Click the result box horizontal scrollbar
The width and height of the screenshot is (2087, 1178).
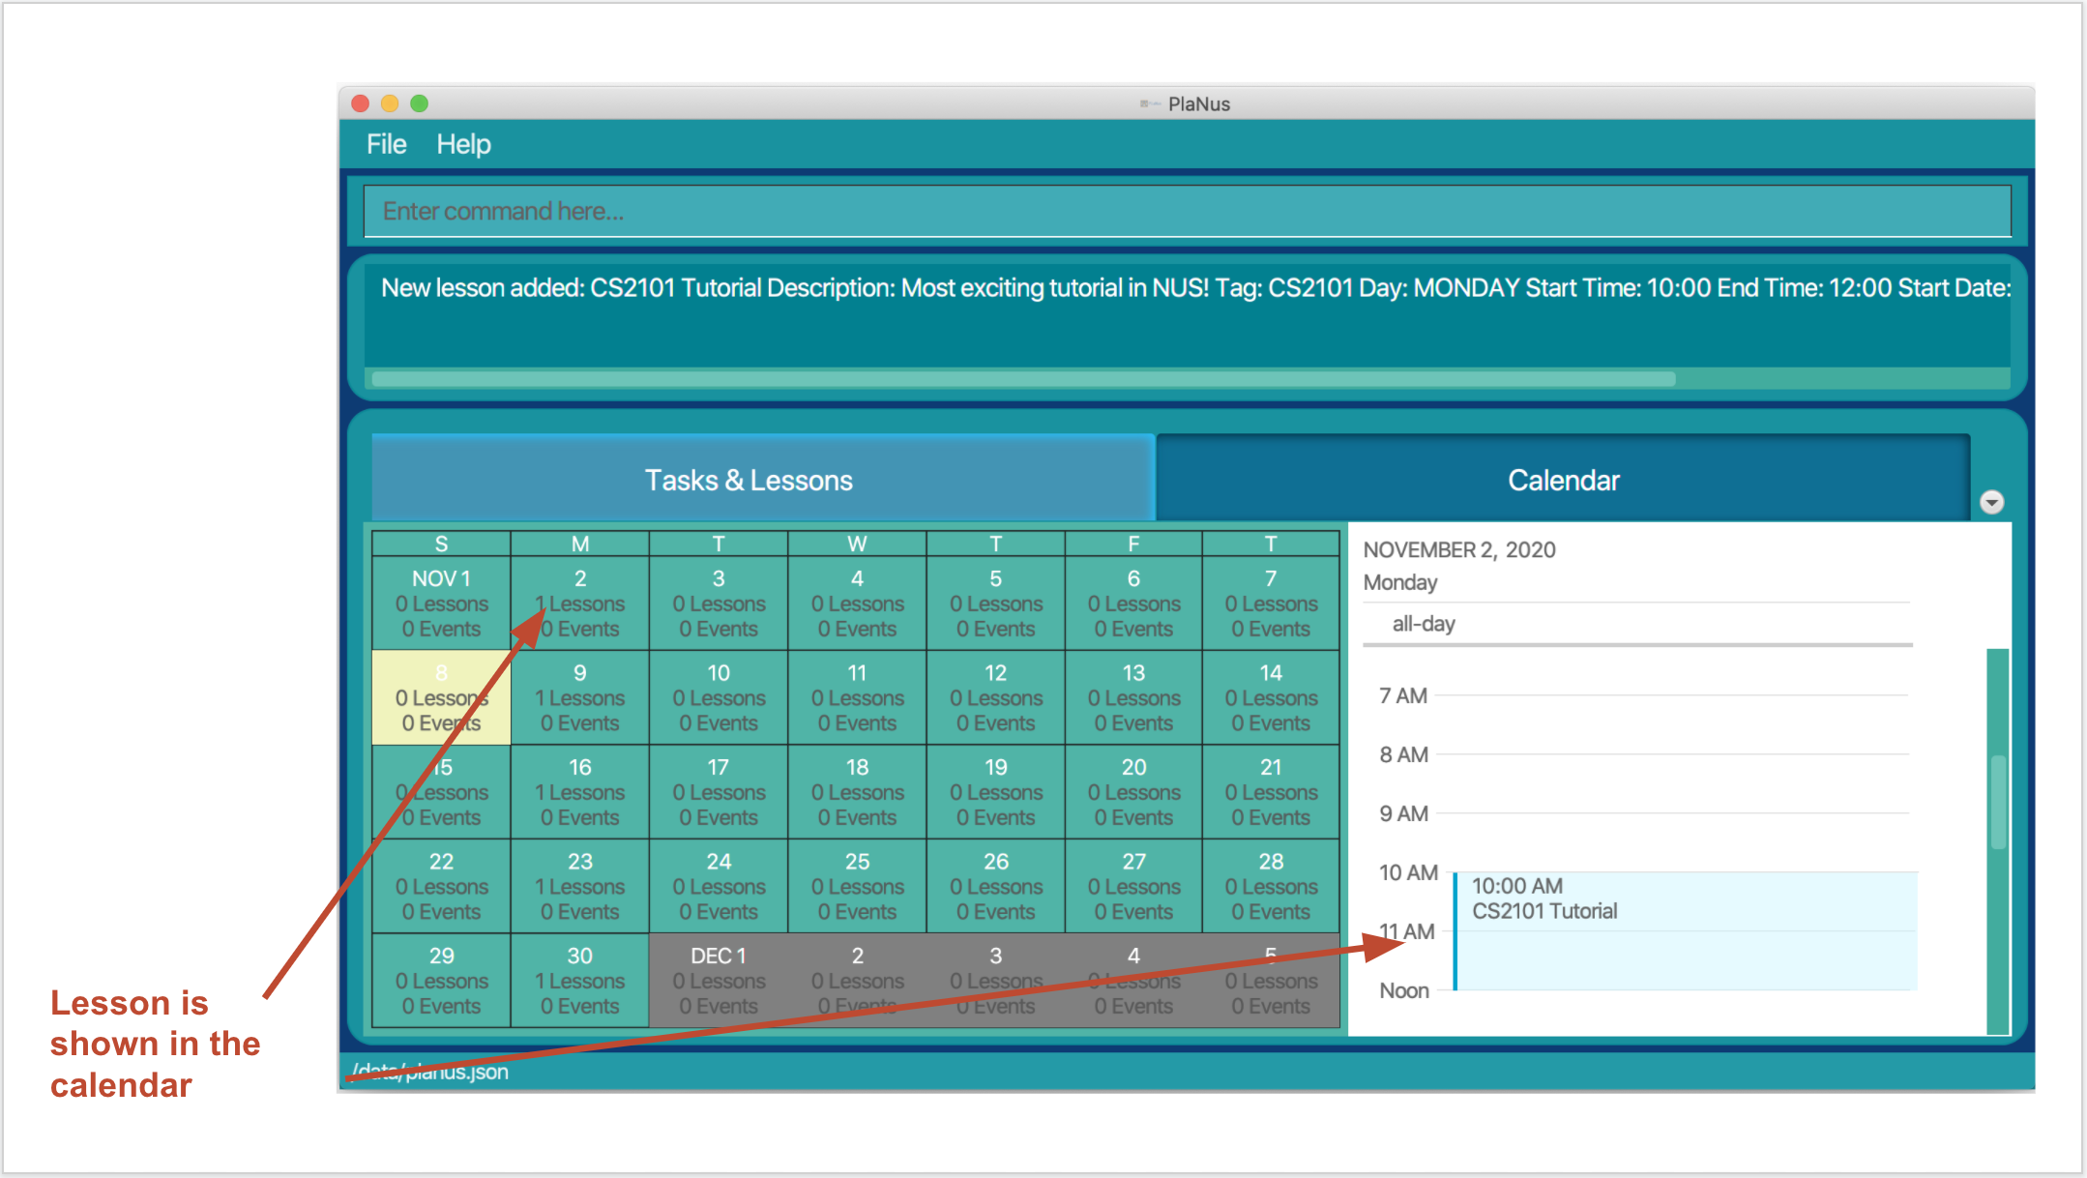(1023, 379)
